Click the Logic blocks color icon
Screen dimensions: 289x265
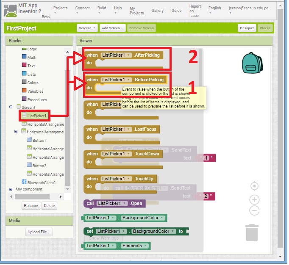point(24,49)
